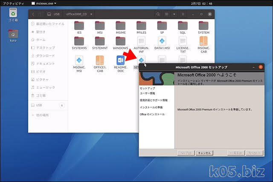The height and width of the screenshot is (182, 273).
Task: Select the MSOWC.CAB archive
Action: coord(203,45)
